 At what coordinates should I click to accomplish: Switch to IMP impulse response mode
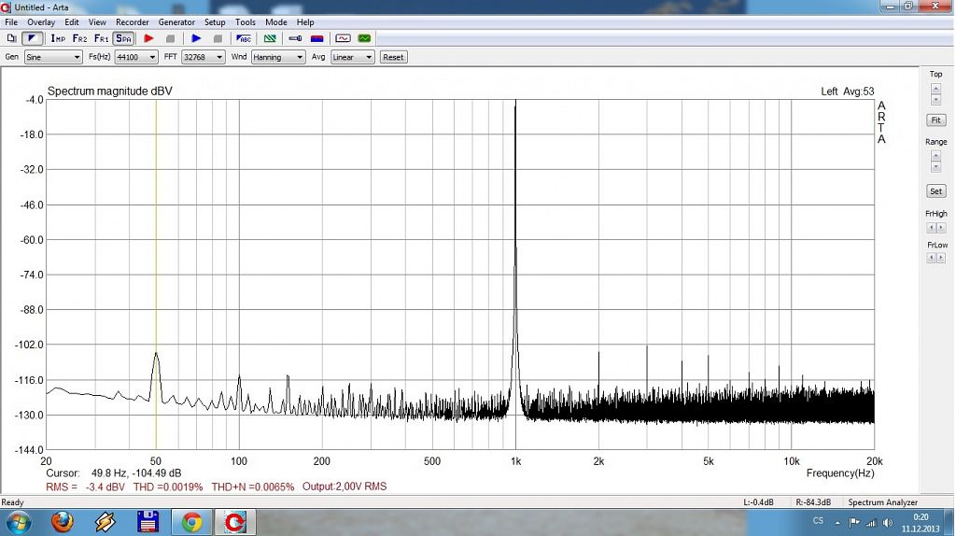point(58,38)
